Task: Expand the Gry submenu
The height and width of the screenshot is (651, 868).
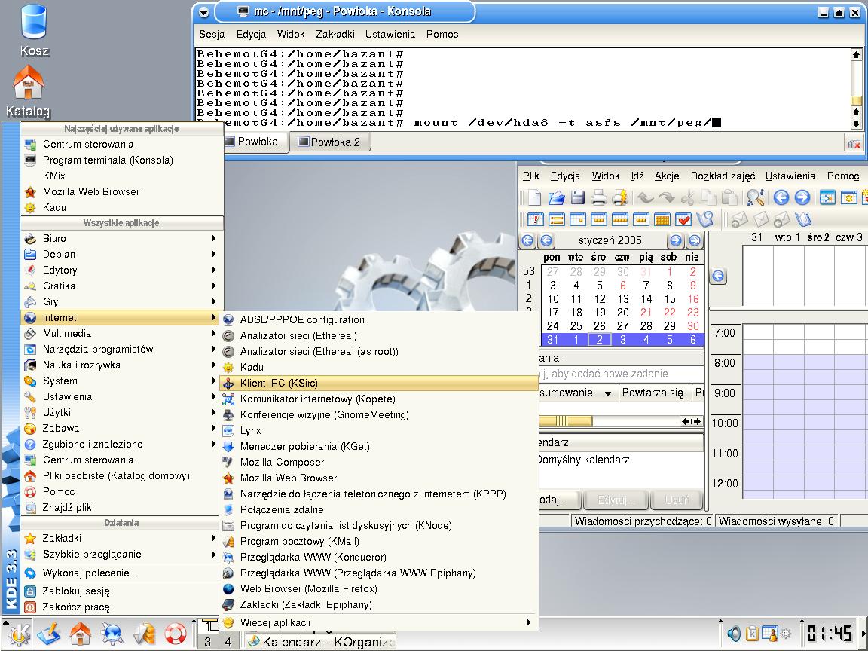Action: coord(122,301)
